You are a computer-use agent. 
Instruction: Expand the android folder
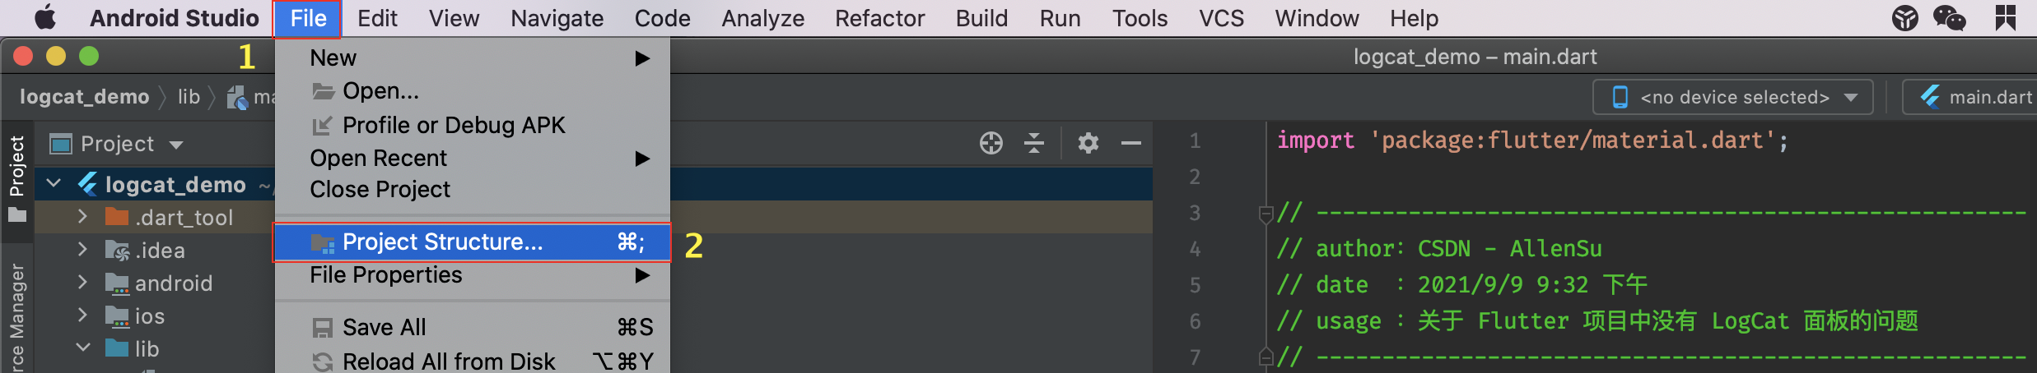click(82, 283)
